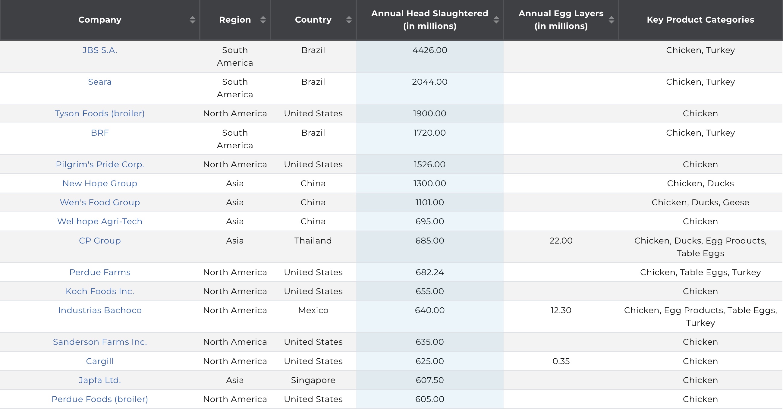The image size is (783, 409).
Task: Sort by Country using arrow icon
Action: [x=349, y=20]
